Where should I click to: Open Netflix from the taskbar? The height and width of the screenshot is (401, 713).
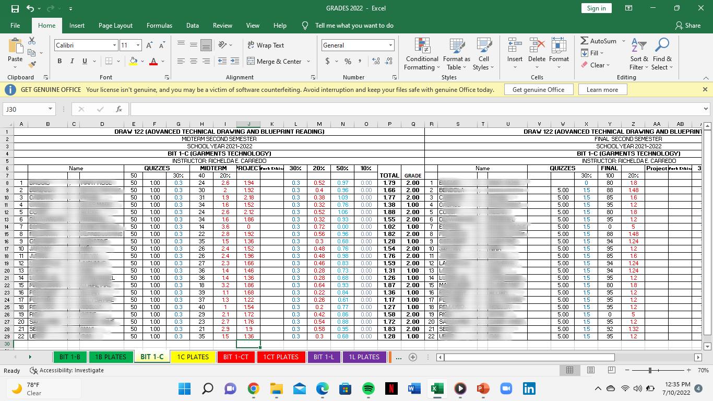pos(391,388)
